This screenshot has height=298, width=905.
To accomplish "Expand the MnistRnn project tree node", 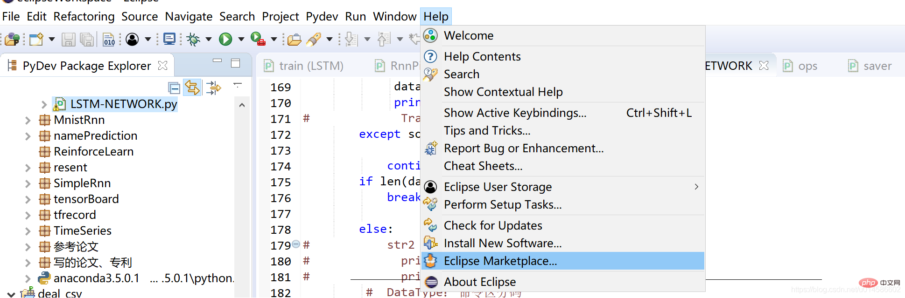I will point(28,120).
